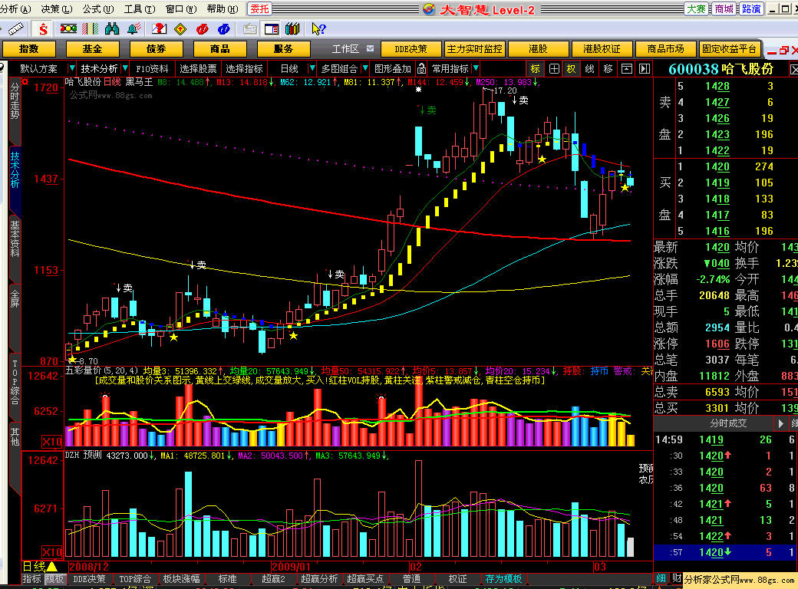The height and width of the screenshot is (589, 798).
Task: Open the 分析 menu
Action: coord(15,9)
